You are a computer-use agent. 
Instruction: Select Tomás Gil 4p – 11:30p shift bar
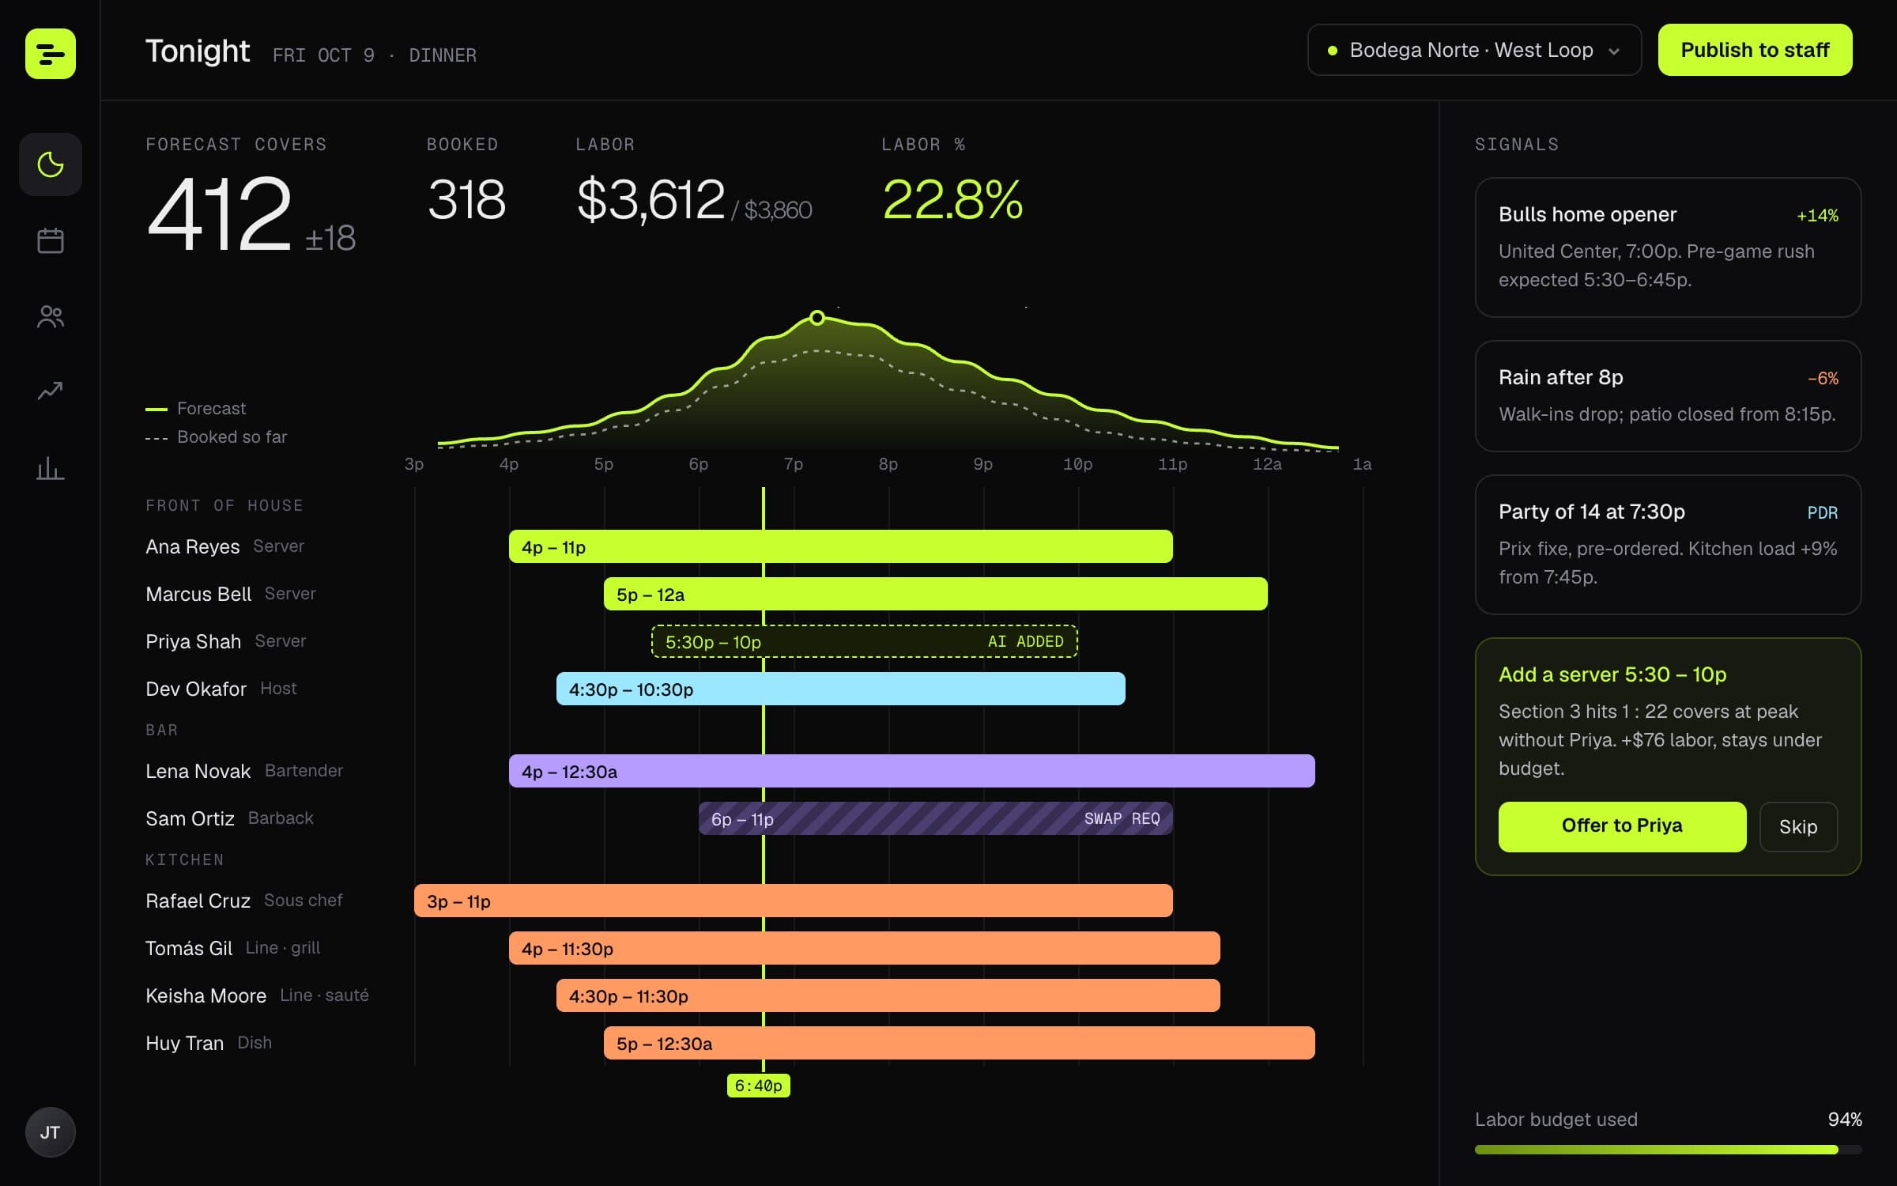[865, 948]
